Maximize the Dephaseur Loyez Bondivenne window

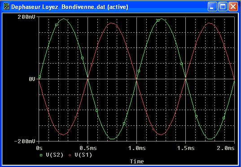point(223,7)
